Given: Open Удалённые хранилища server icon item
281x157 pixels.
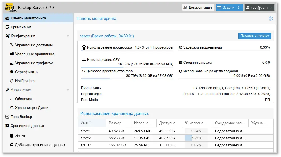Looking at the screenshot, I should coord(35,54).
